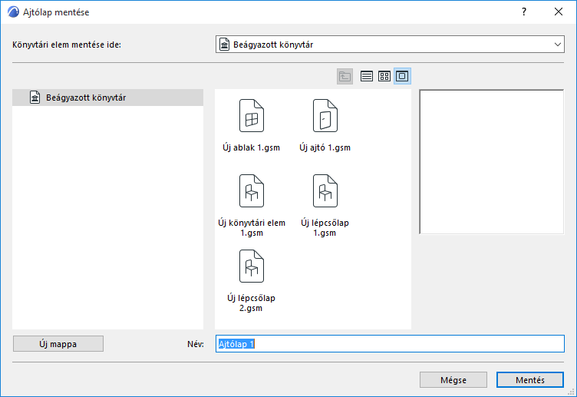Screen dimensions: 577x397
Task: Open the help question mark button
Action: (x=524, y=12)
